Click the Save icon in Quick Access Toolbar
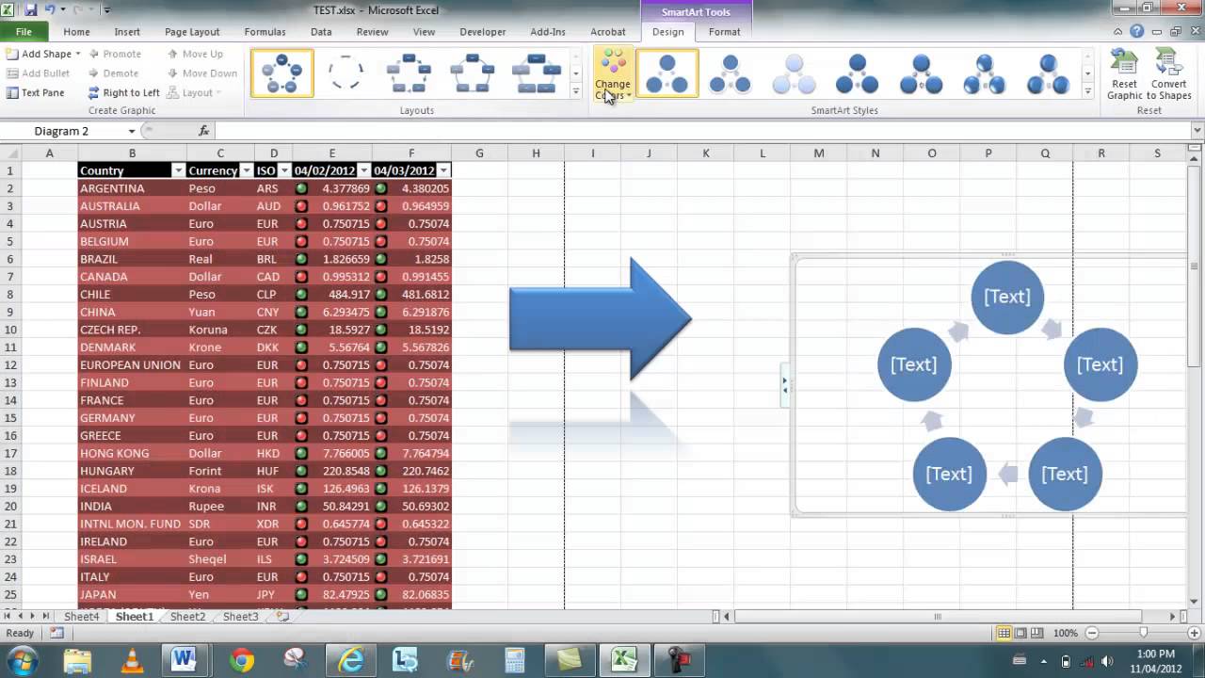The width and height of the screenshot is (1205, 678). click(x=30, y=9)
